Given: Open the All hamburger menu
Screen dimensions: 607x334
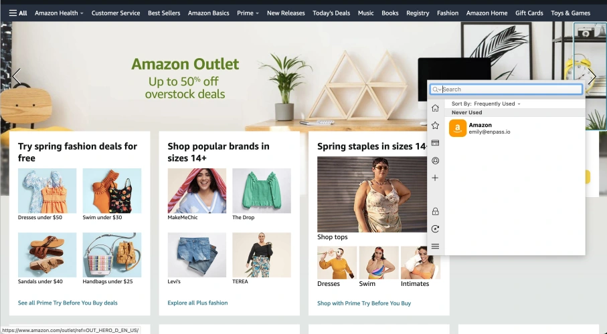Looking at the screenshot, I should pyautogui.click(x=18, y=13).
